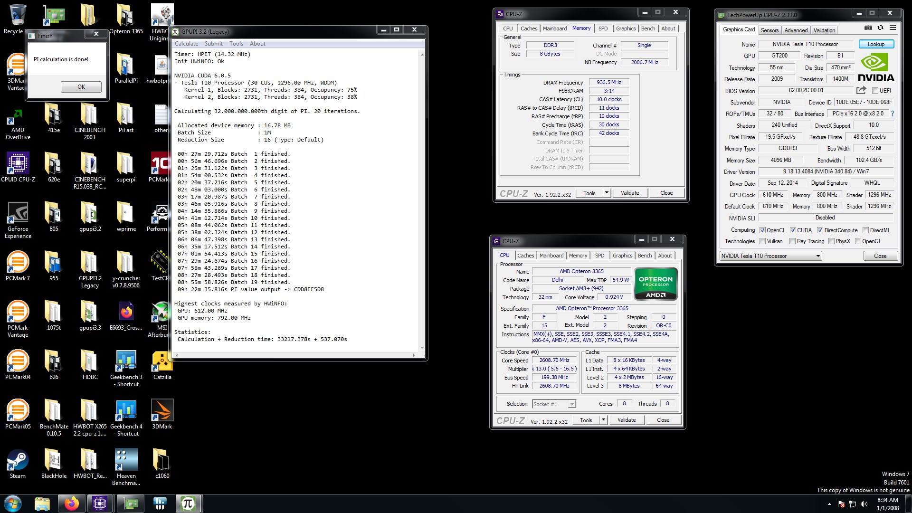
Task: Open Tools dropdown arrow in processor CPU-Z
Action: tap(603, 420)
